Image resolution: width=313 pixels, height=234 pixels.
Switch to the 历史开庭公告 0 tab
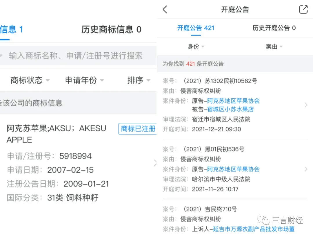coord(274,28)
